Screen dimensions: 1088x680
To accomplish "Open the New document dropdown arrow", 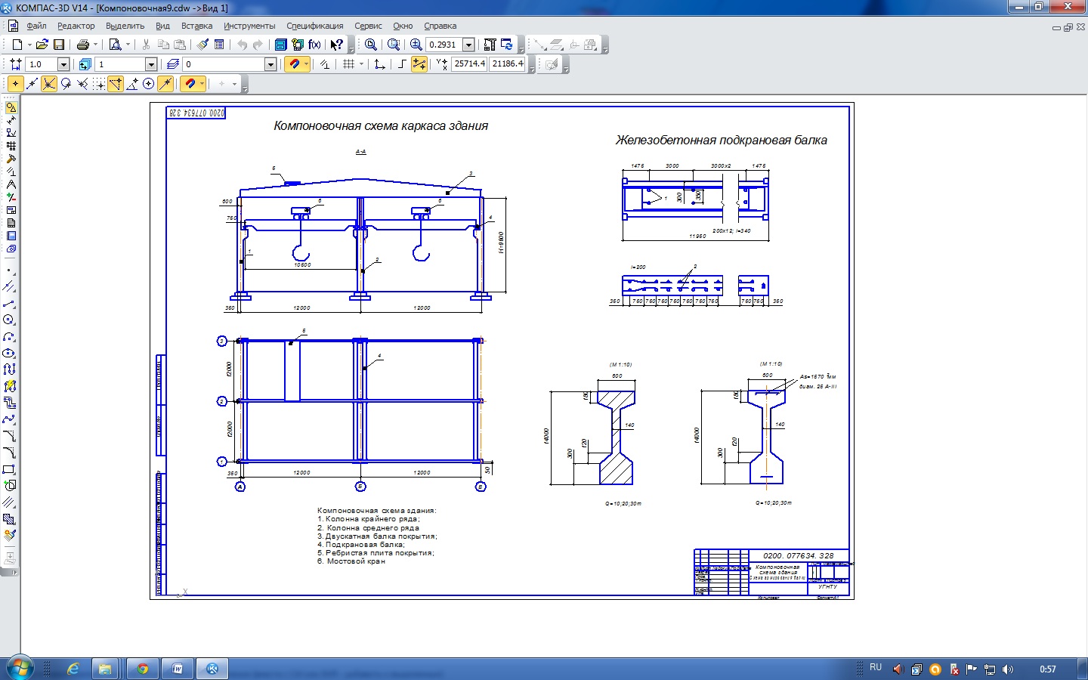I will [x=30, y=45].
